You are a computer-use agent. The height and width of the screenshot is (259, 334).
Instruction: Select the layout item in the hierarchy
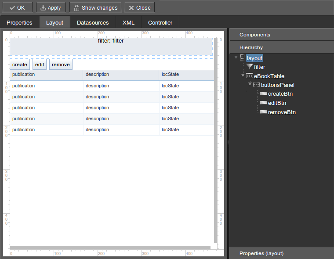254,58
